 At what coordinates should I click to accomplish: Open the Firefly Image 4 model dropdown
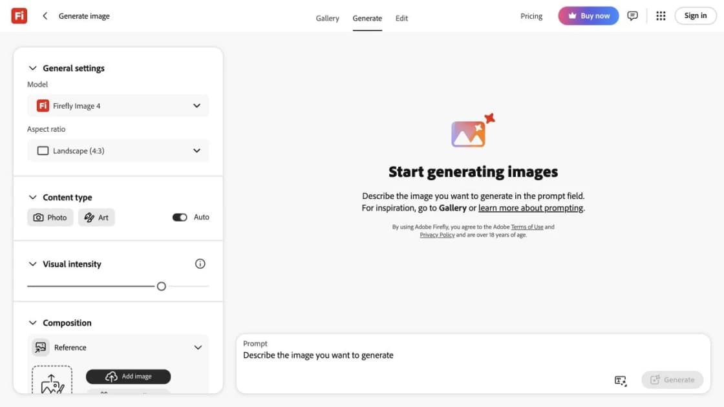(118, 106)
